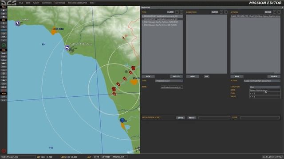This screenshot has width=284, height=159.
Task: Select ONCE Spawn OppFor Fighters trigger row
Action: pos(162,22)
